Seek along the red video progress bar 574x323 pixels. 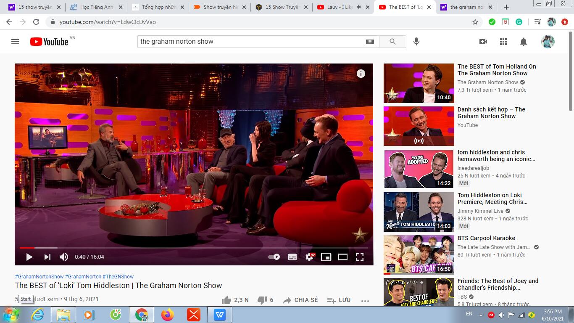click(x=194, y=248)
